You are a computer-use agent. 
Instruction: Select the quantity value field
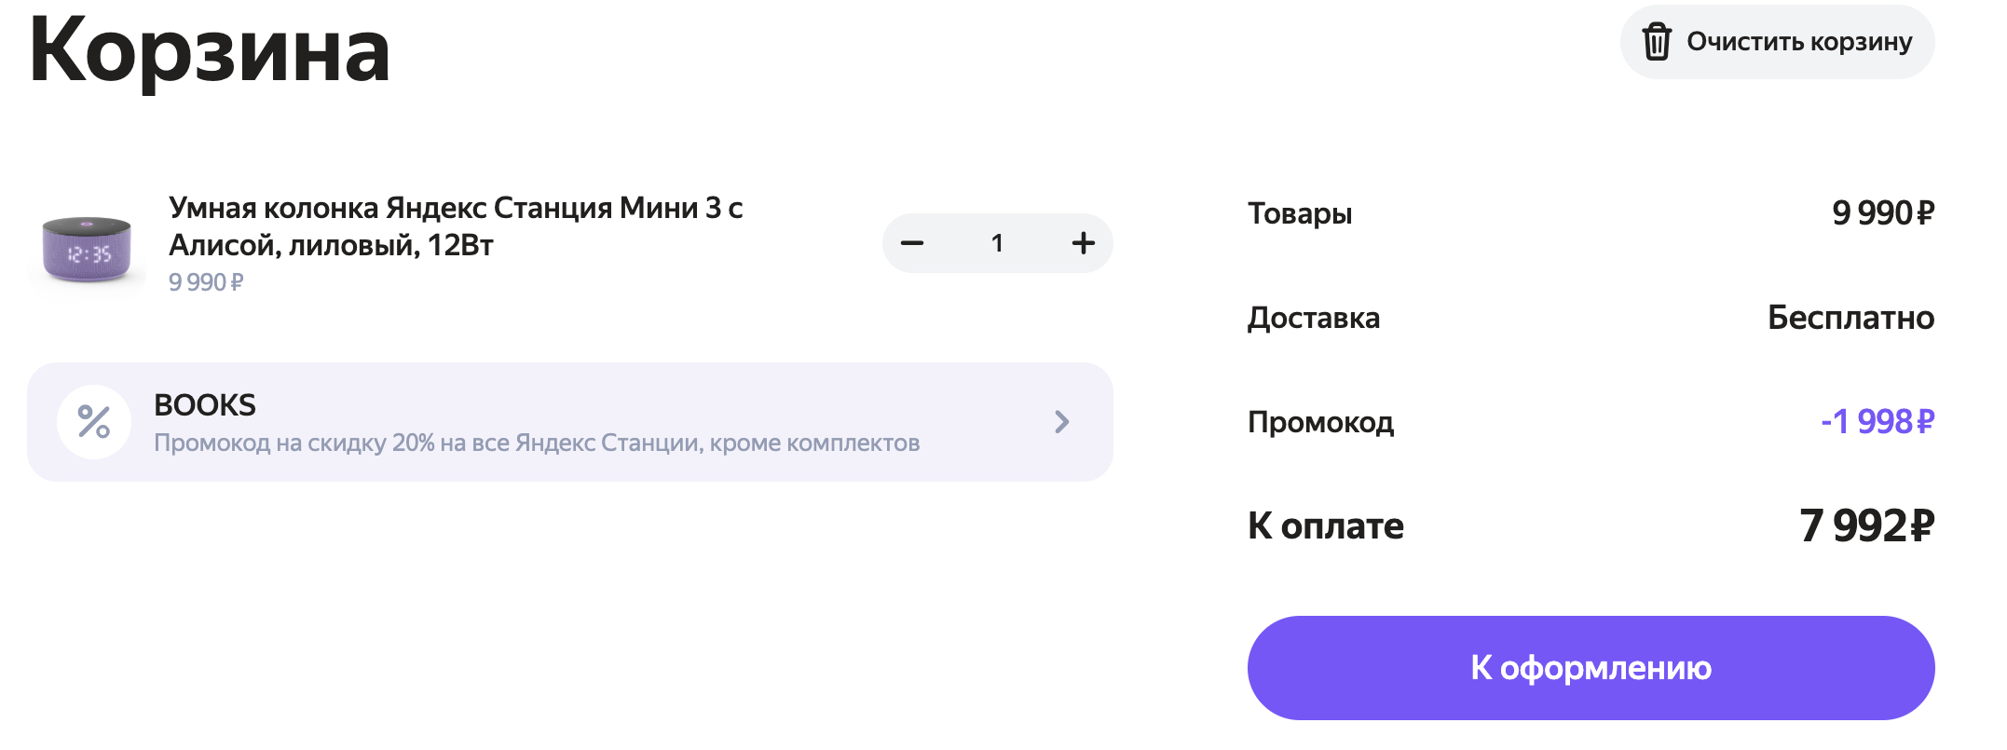point(997,243)
